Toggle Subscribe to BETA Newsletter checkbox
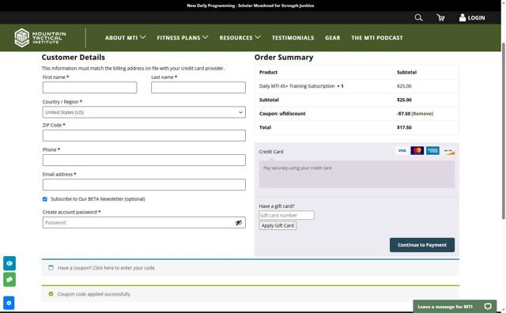506x313 pixels. click(45, 199)
